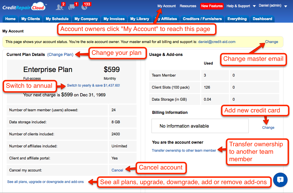Click the Yes value for portal access
Image resolution: width=293 pixels, height=193 pixels.
[114, 158]
